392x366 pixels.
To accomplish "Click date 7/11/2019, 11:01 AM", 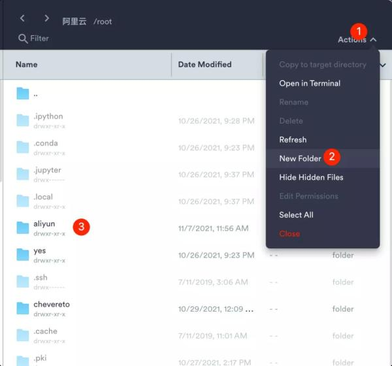I will point(212,336).
